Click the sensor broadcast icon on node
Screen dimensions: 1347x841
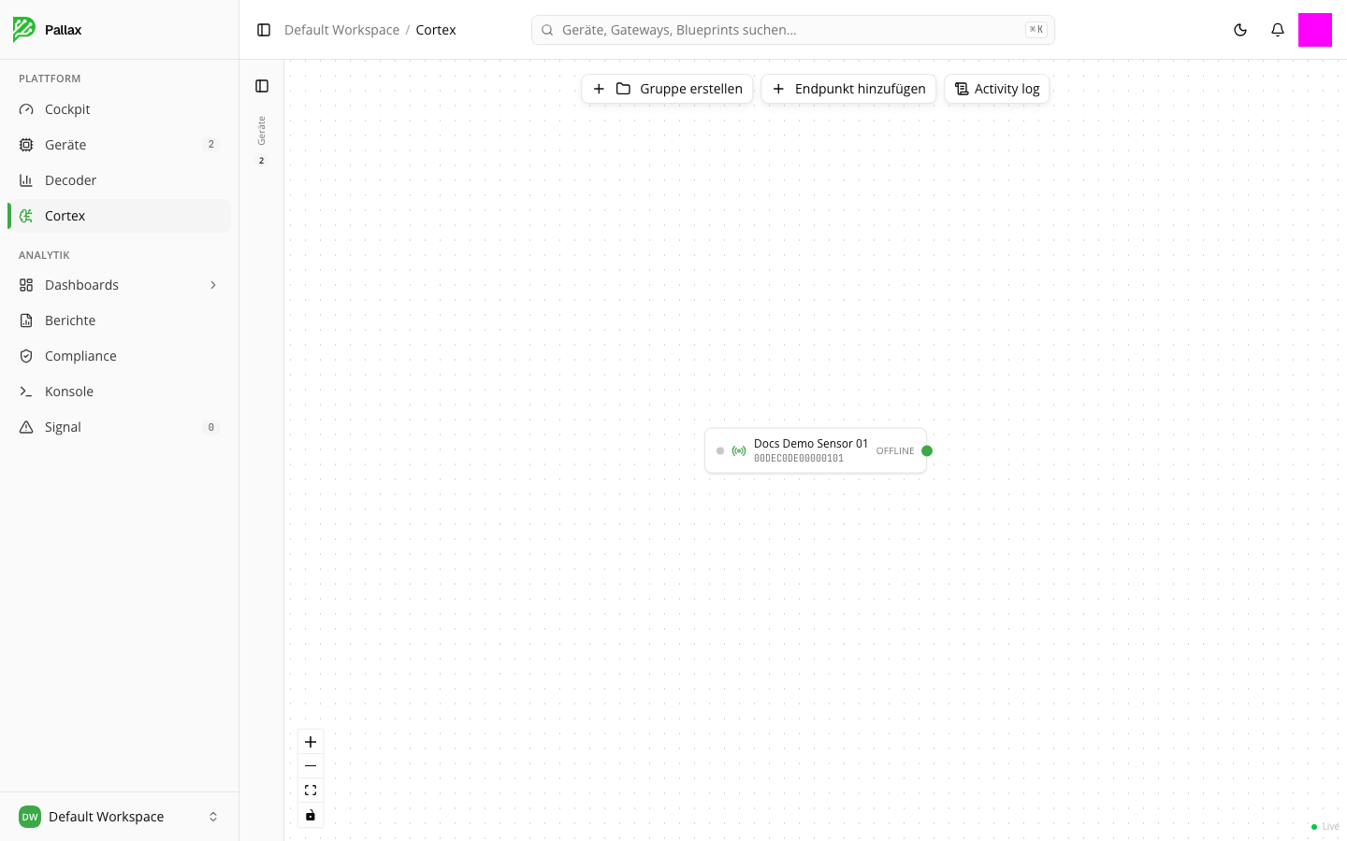(x=739, y=450)
